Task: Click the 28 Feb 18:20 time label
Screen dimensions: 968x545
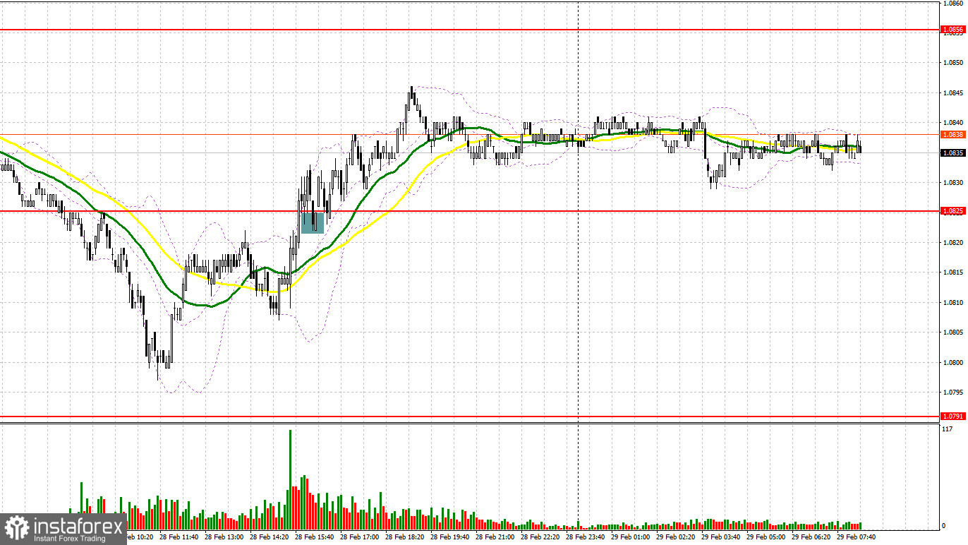Action: [405, 537]
